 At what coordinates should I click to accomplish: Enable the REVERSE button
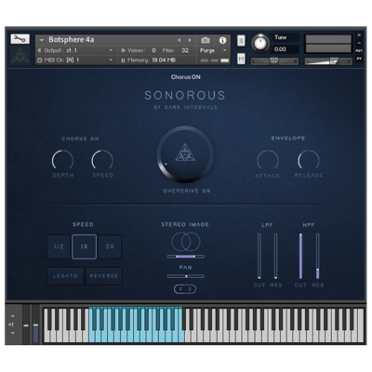[104, 276]
